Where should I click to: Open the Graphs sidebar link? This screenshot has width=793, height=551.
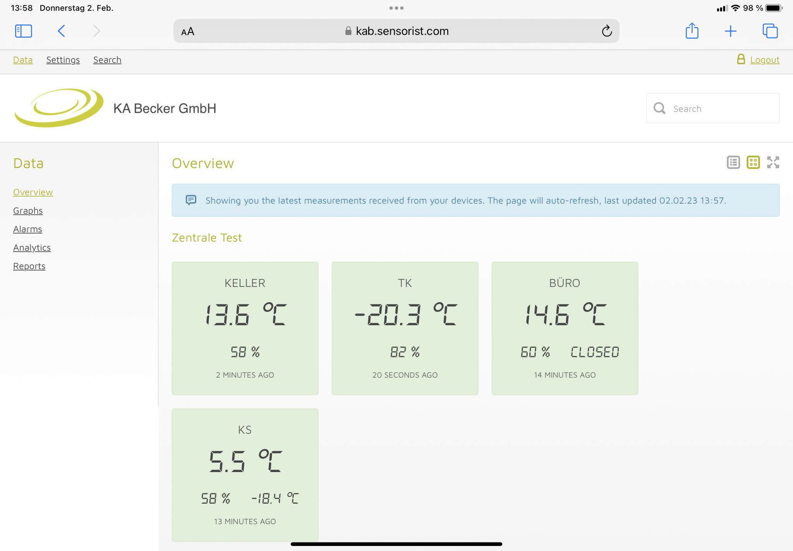point(28,211)
